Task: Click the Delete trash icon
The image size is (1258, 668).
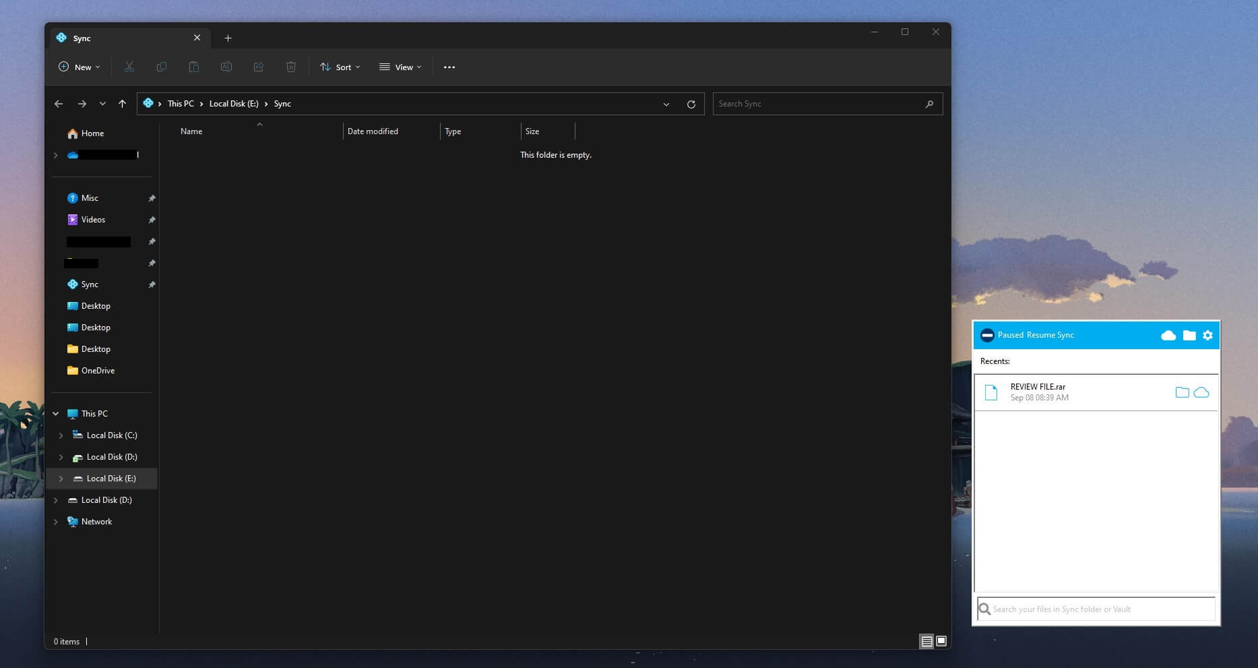Action: tap(291, 67)
